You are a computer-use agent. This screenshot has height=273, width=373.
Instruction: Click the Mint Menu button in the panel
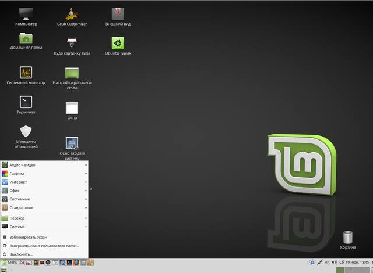10,263
